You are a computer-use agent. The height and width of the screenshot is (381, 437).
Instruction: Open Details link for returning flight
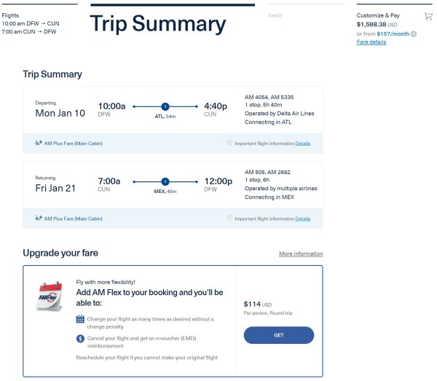pyautogui.click(x=302, y=219)
